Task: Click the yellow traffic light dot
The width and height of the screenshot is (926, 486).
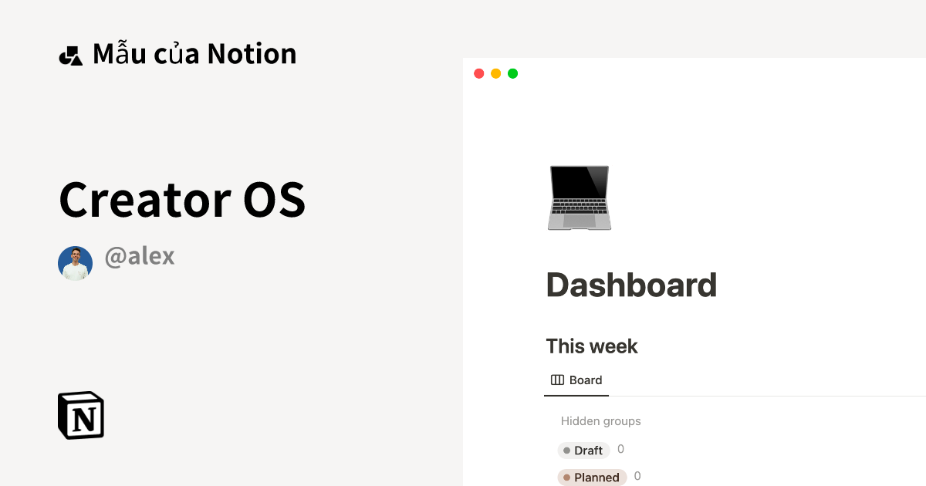Action: 495,73
